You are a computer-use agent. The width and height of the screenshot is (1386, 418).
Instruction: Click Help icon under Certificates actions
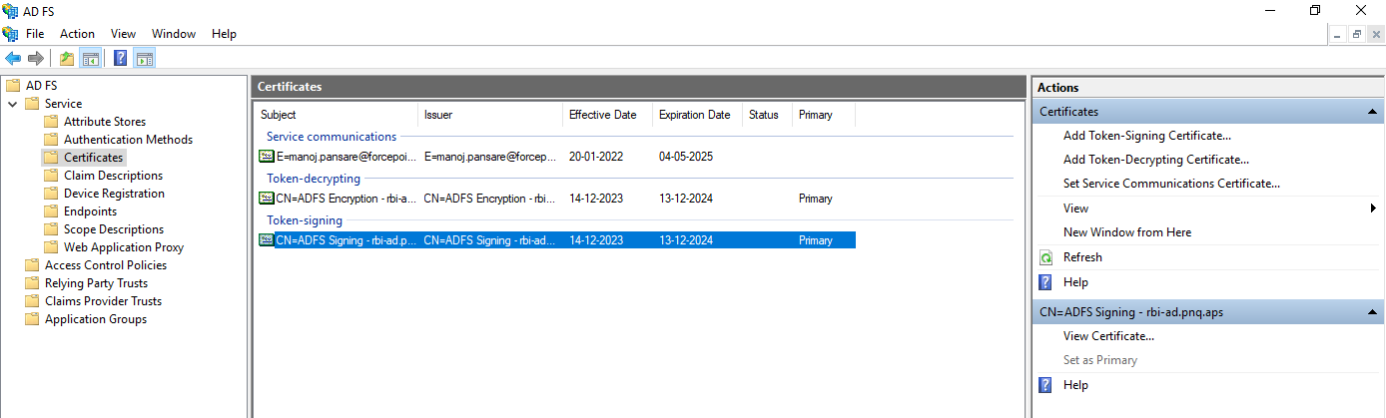point(1046,282)
